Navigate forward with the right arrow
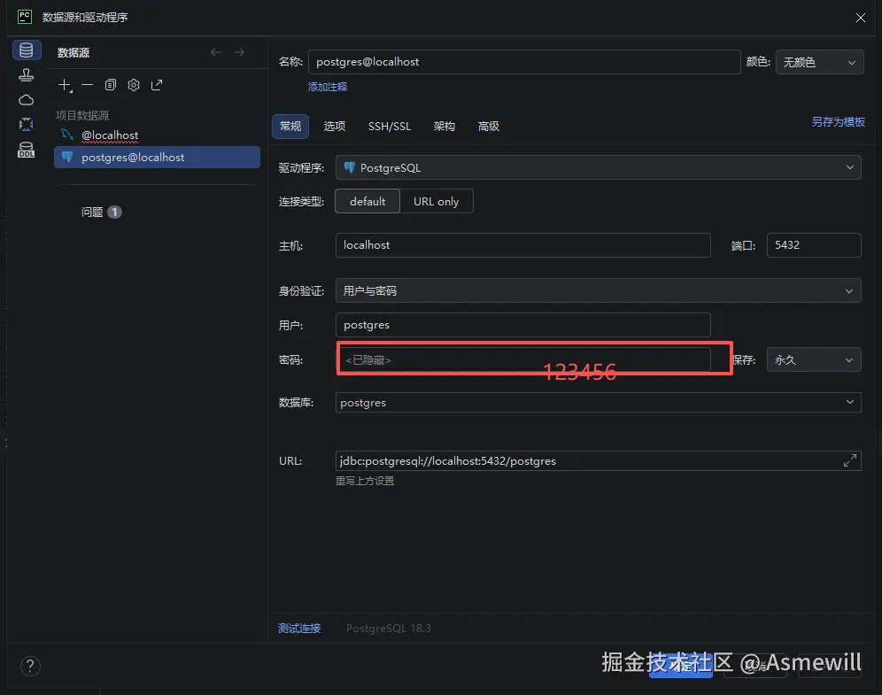Screen dimensions: 882x695 click(239, 52)
